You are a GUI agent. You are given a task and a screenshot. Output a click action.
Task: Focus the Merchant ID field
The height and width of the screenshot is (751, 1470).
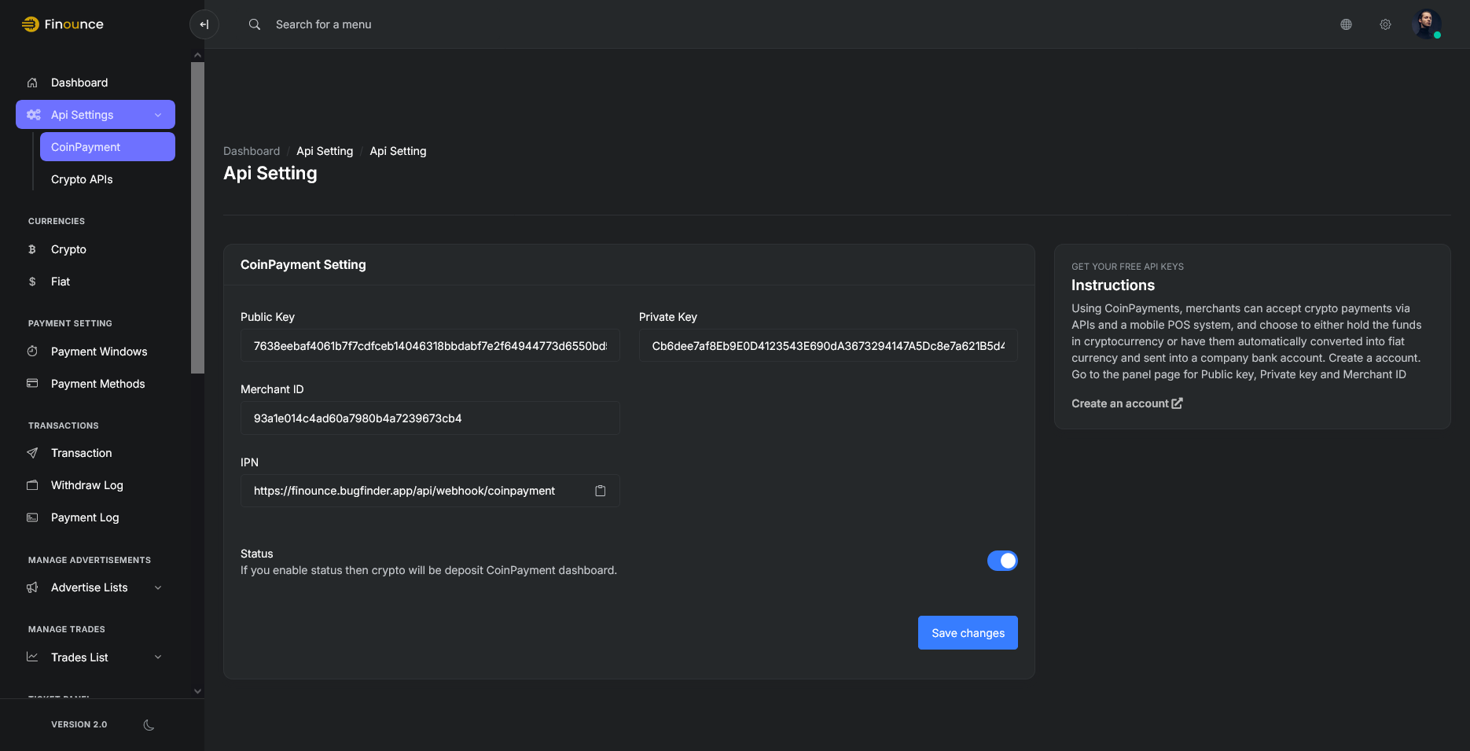click(430, 418)
